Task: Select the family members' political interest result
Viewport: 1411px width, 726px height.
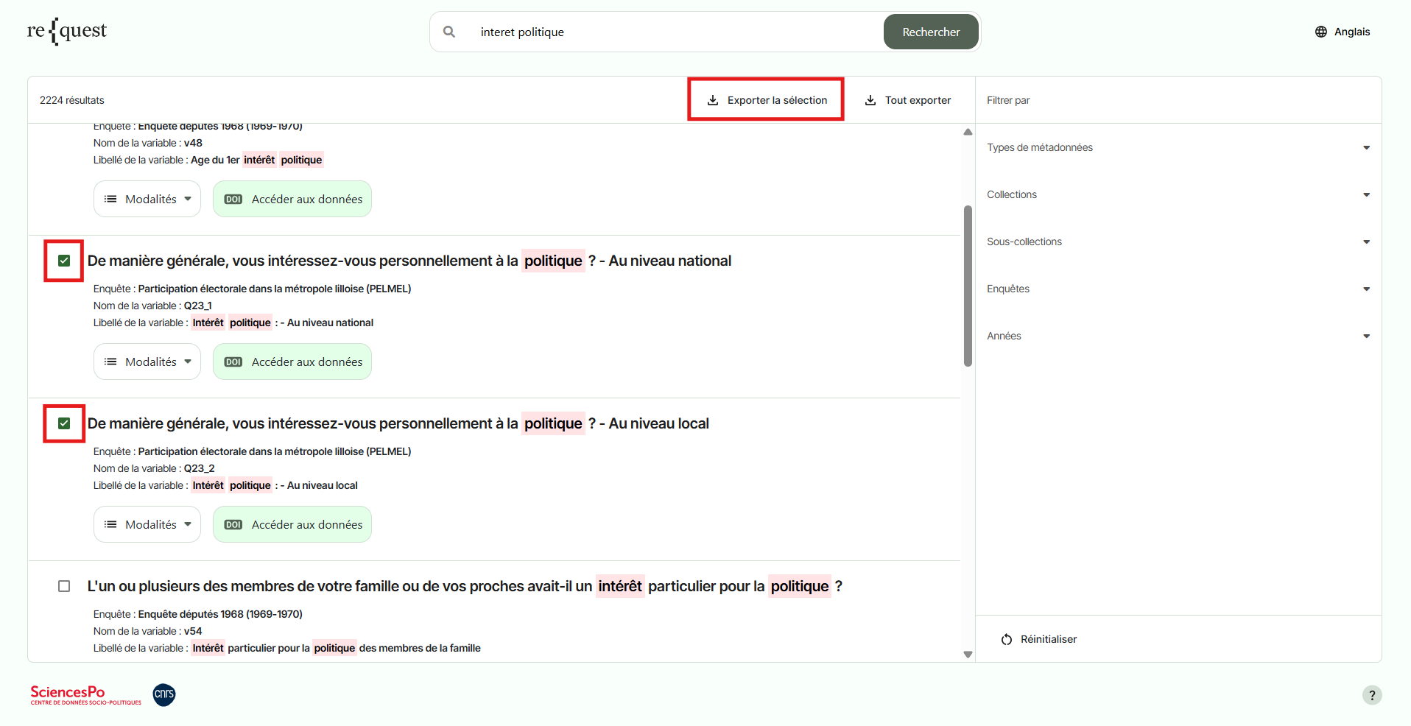Action: point(64,586)
